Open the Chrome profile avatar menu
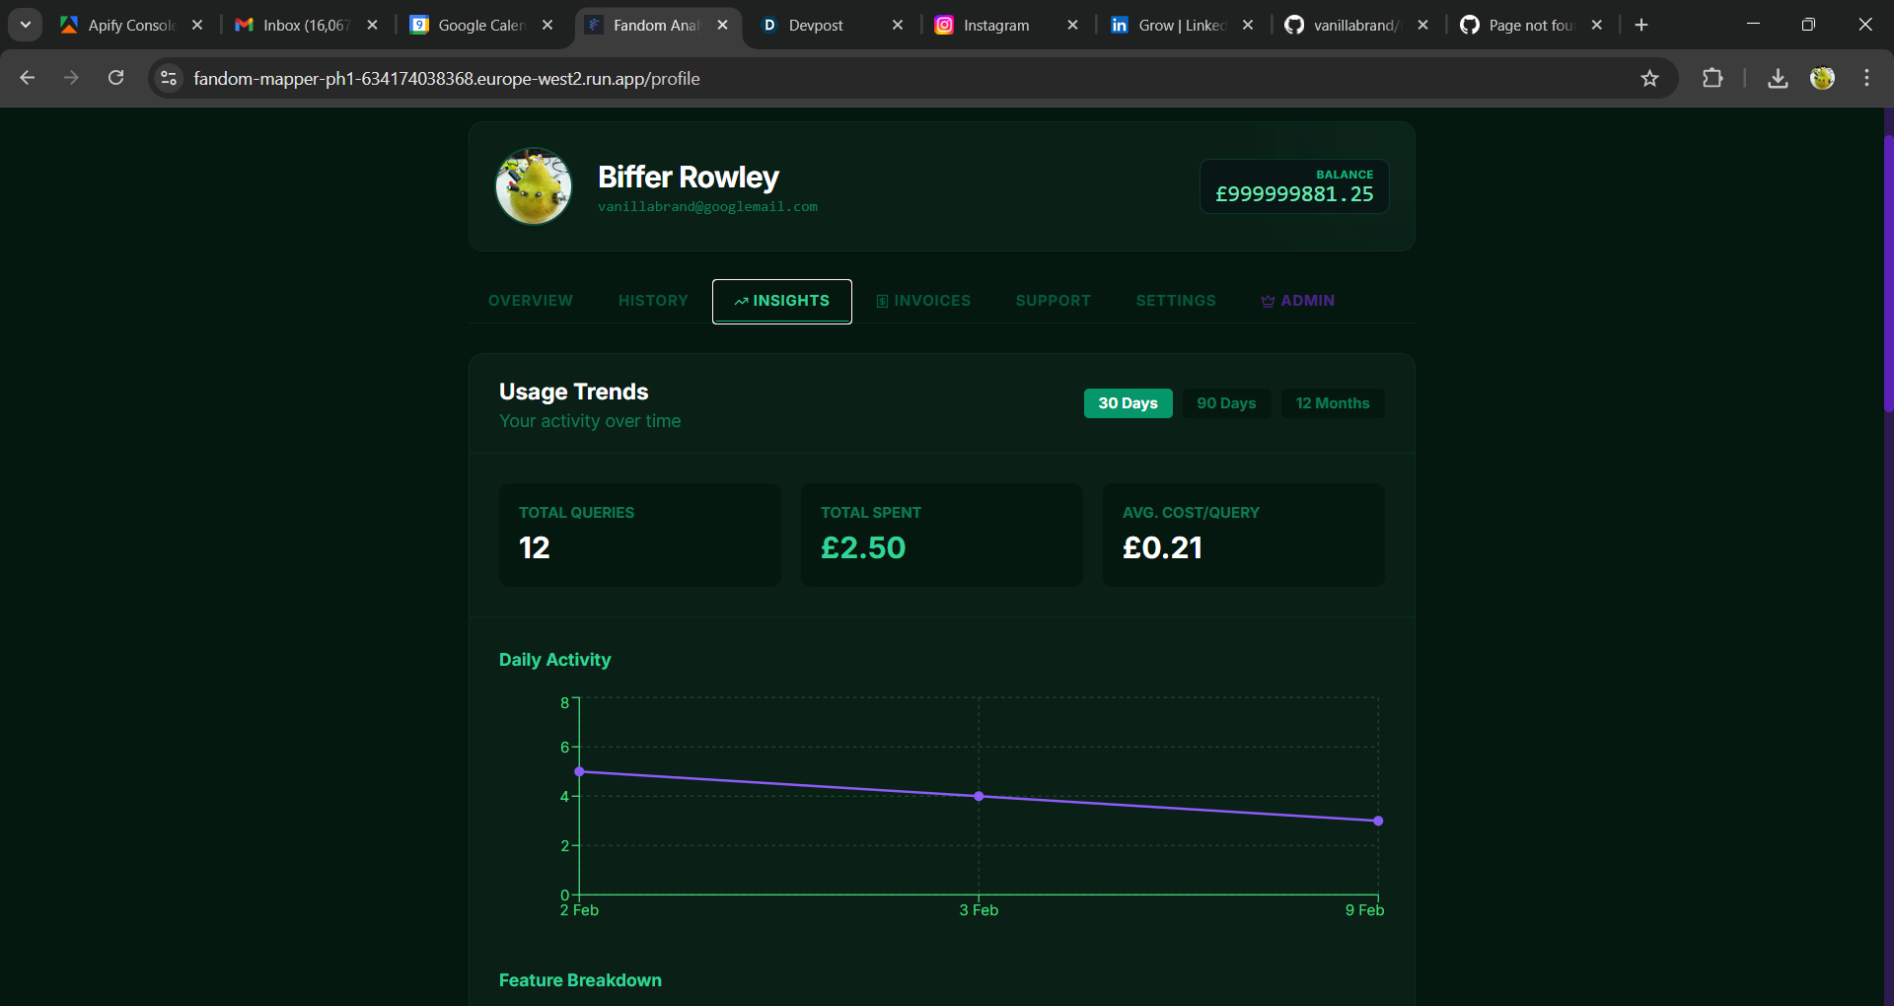1894x1006 pixels. pos(1822,78)
